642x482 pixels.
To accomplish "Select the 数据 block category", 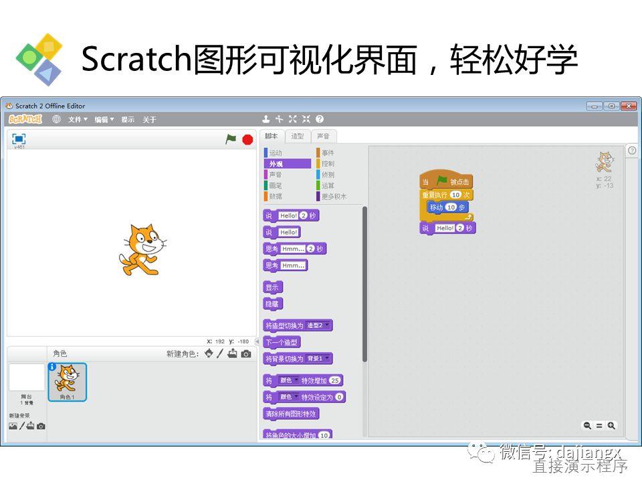I will 288,196.
